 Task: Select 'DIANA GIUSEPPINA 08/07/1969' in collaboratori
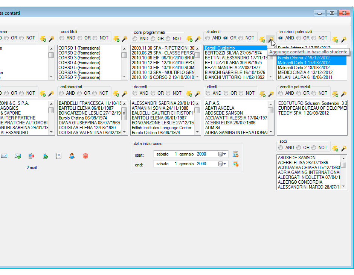point(89,123)
